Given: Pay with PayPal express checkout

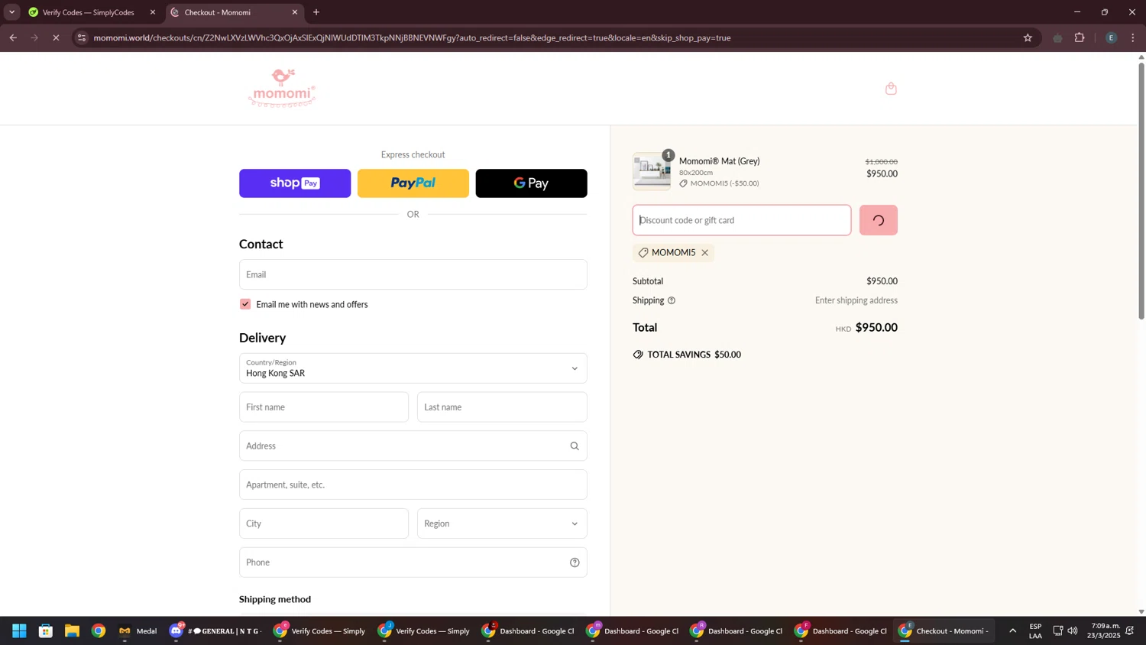Looking at the screenshot, I should coord(413,183).
